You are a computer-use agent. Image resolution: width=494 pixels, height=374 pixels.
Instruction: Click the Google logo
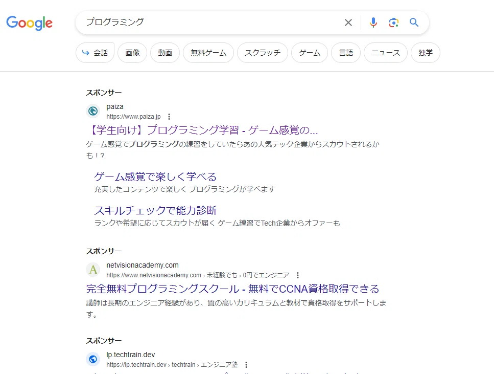pos(29,23)
